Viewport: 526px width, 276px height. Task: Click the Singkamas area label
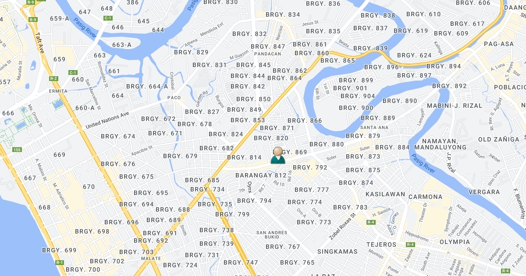[x=337, y=252]
